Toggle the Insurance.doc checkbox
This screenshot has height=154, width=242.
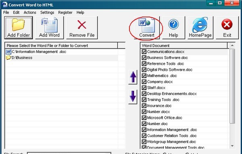144,106
